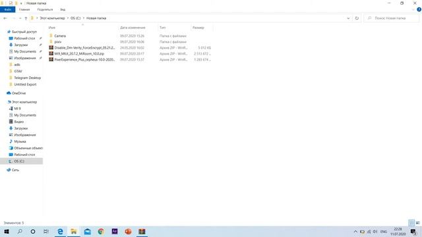Refresh the current folder view
Image resolution: width=422 pixels, height=237 pixels.
357,18
